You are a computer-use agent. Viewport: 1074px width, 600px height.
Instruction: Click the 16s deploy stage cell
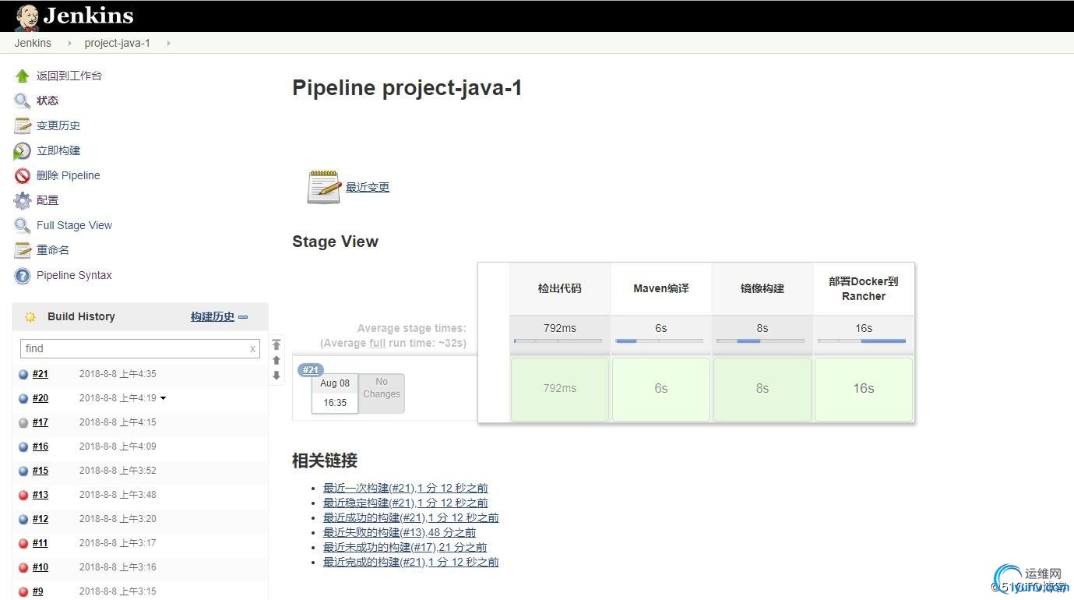coord(864,389)
